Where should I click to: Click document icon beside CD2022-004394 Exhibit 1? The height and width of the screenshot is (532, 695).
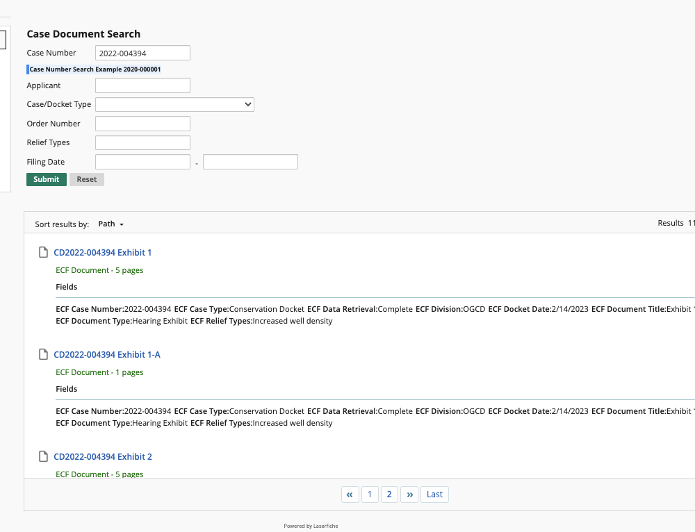tap(43, 253)
